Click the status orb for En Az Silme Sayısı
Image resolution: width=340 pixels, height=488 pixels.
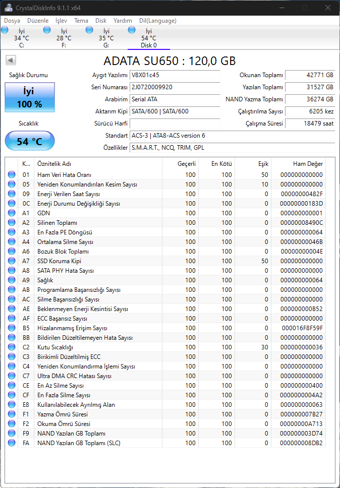pos(12,385)
